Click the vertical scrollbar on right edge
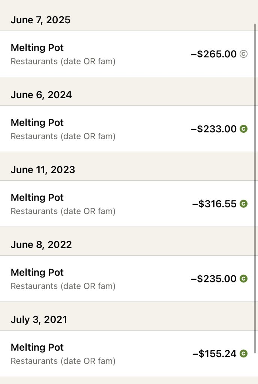258x384 pixels. click(x=255, y=187)
